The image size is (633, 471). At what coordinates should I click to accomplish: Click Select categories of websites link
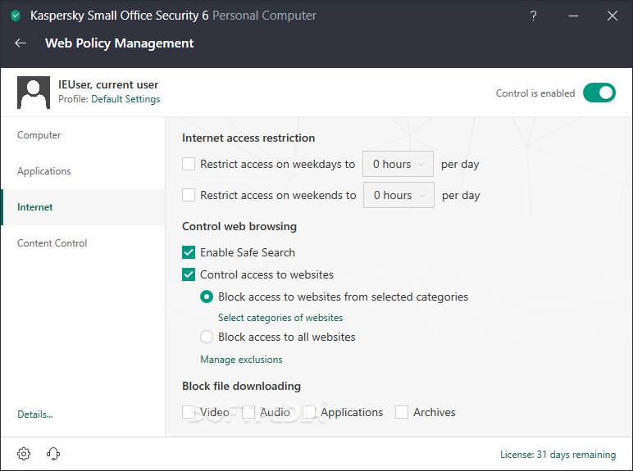pos(280,318)
